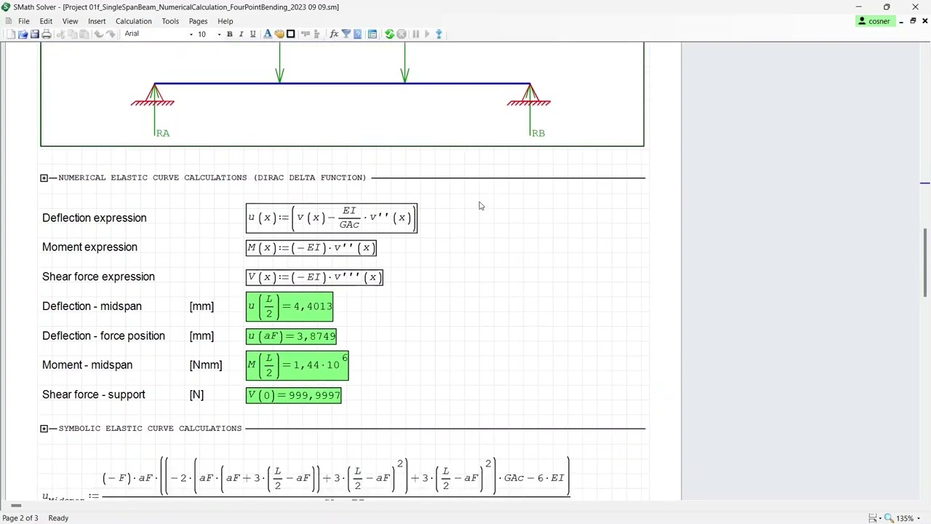Click the 'Moment expression' text label
This screenshot has height=524, width=931.
coord(89,247)
